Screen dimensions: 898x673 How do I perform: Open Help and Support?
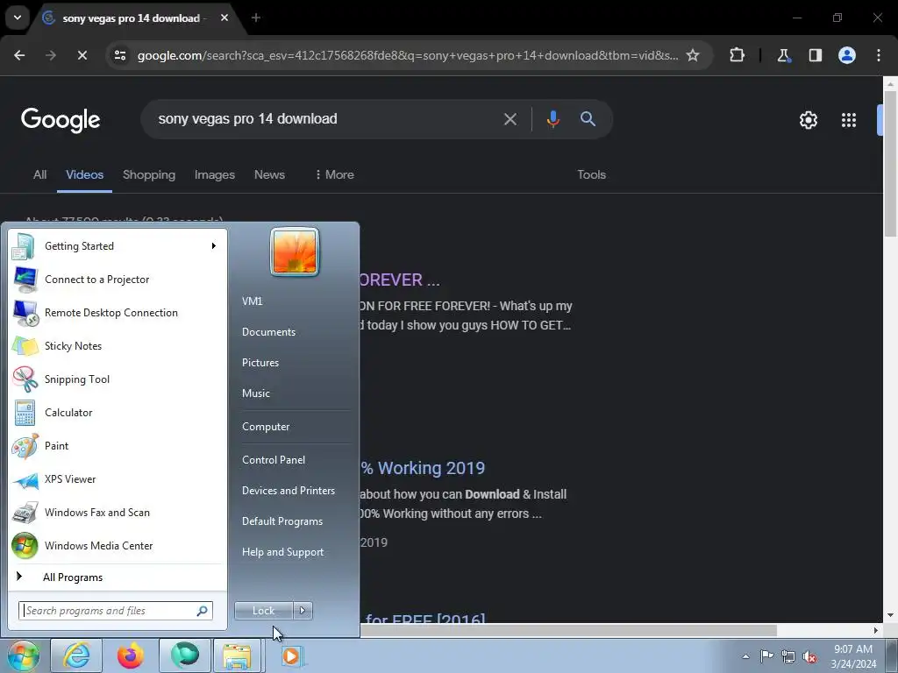[x=283, y=552]
